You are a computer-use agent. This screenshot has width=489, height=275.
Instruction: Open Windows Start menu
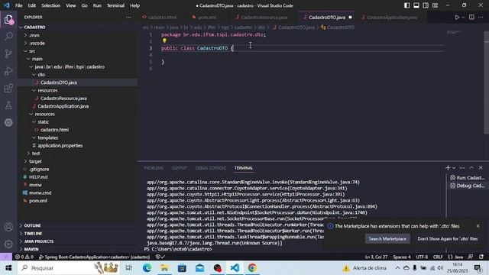(x=8, y=268)
